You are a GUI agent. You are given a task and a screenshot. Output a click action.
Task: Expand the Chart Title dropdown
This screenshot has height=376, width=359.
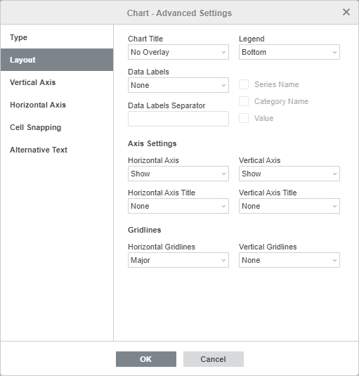coord(178,52)
